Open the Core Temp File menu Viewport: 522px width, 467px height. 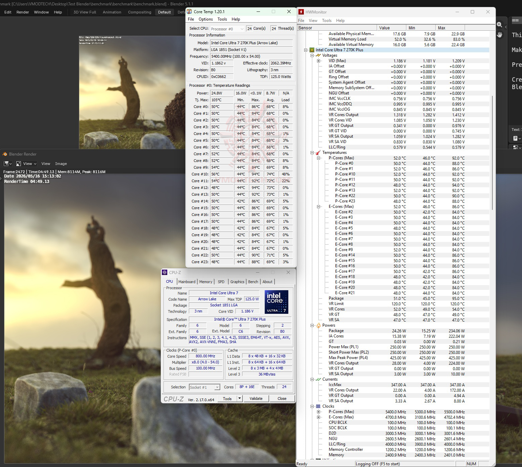click(191, 19)
